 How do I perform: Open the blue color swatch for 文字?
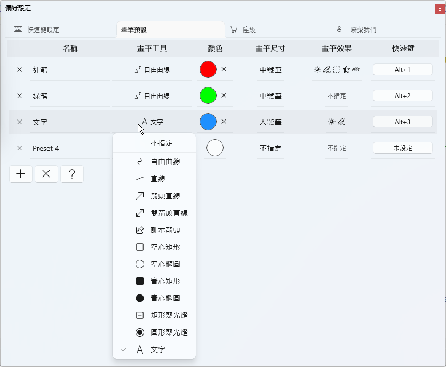point(208,122)
